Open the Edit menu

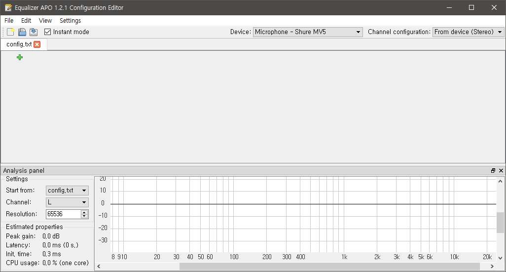(26, 20)
